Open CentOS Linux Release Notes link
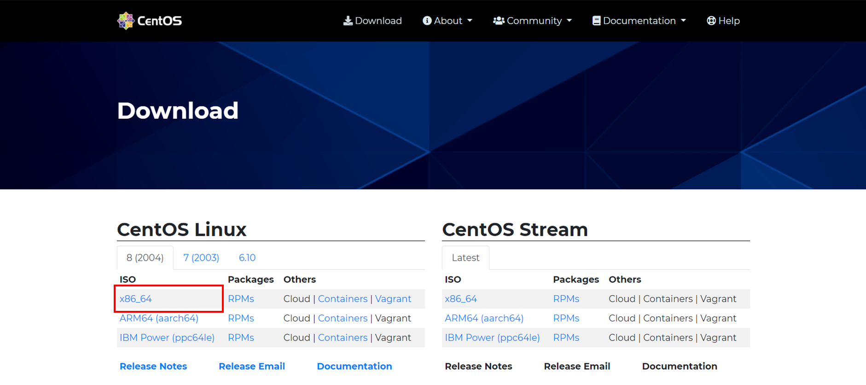866x385 pixels. pyautogui.click(x=153, y=366)
